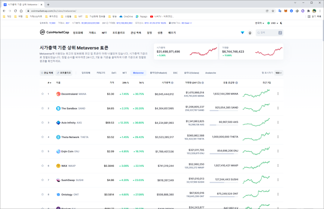This screenshot has width=324, height=209.
Task: Sort by rank number column
Action: [49, 83]
